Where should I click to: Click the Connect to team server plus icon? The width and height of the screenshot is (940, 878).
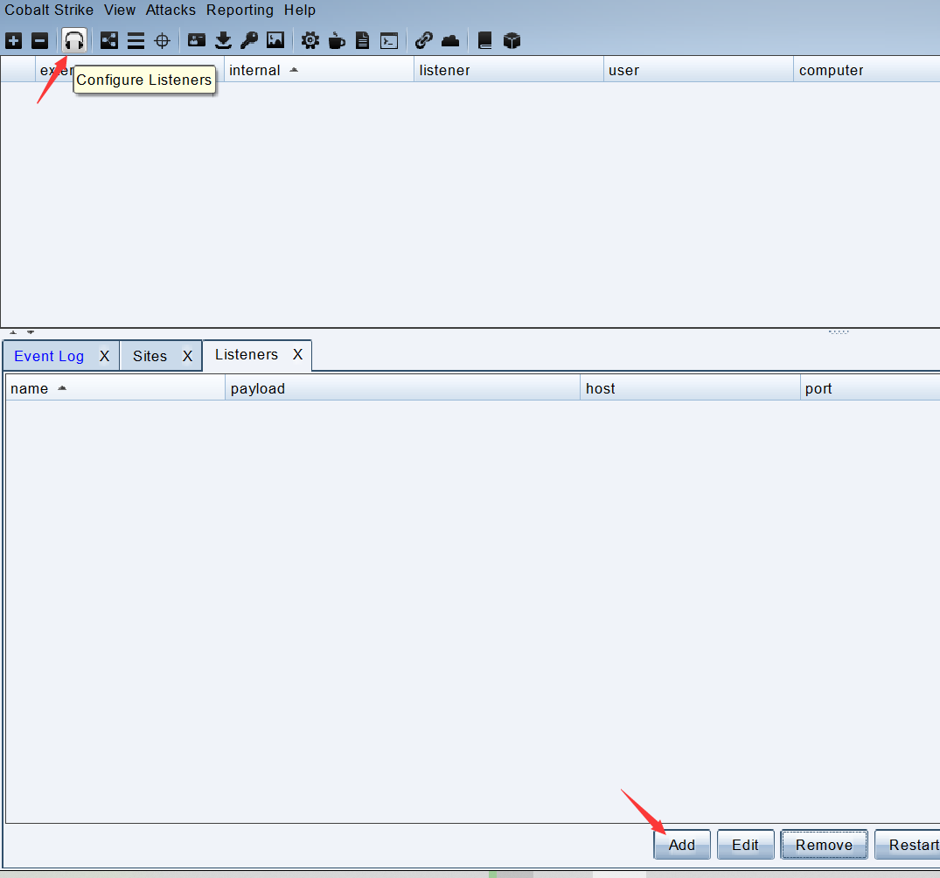(x=13, y=41)
